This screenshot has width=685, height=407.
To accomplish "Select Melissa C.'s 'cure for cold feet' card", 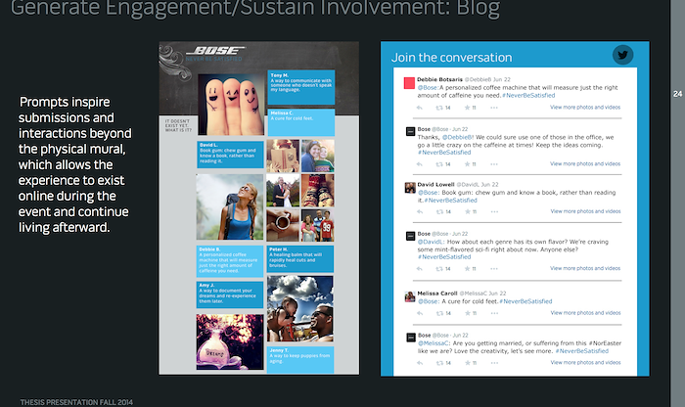I will [301, 122].
